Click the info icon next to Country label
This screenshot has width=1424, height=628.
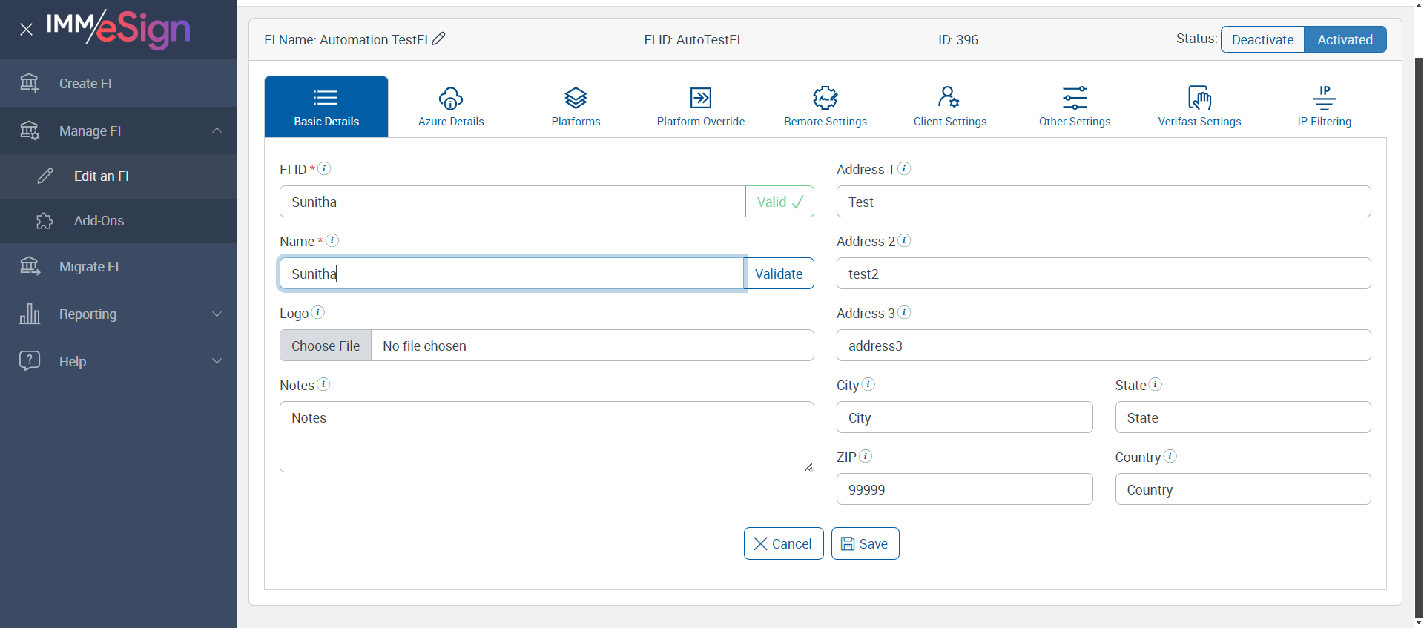click(1170, 456)
